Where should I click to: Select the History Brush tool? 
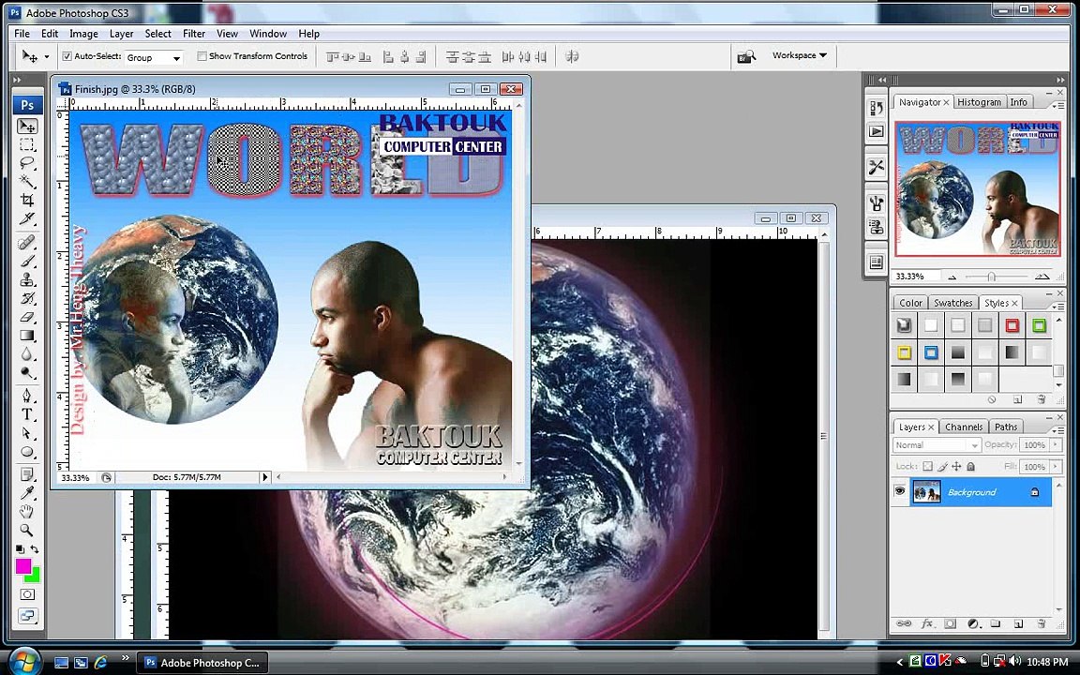click(27, 298)
